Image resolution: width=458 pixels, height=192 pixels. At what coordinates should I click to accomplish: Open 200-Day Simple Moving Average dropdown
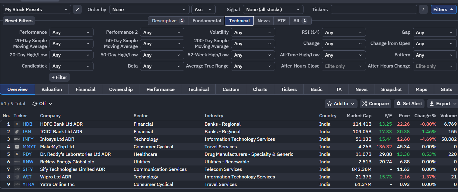(x=253, y=43)
